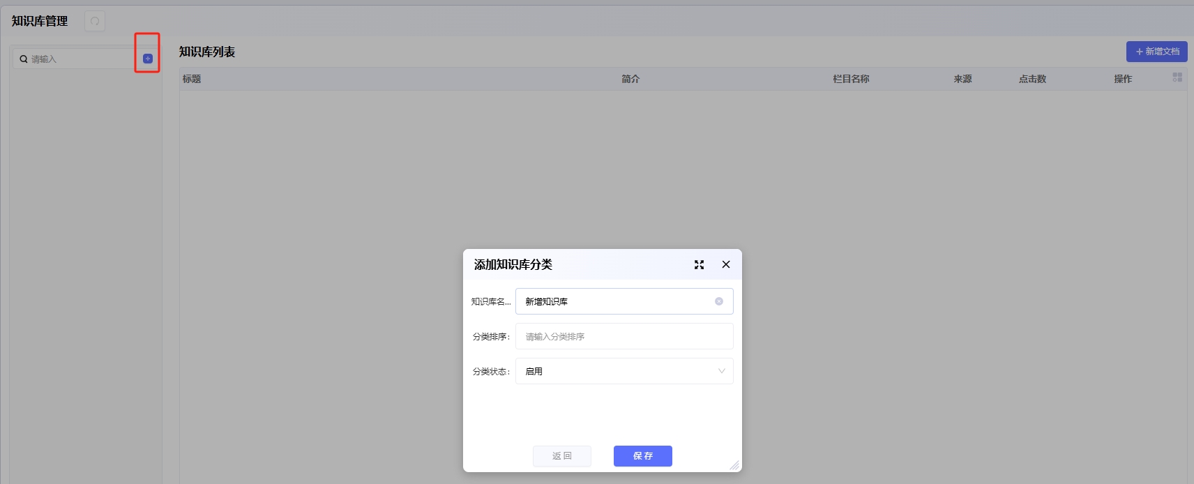This screenshot has width=1194, height=484.
Task: Click the blue plus icon to add category
Action: (148, 59)
